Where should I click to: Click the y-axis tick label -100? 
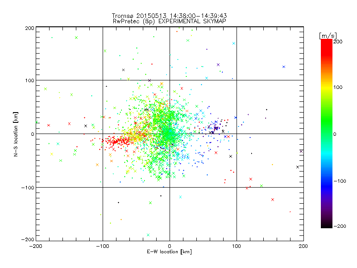(x=28, y=188)
